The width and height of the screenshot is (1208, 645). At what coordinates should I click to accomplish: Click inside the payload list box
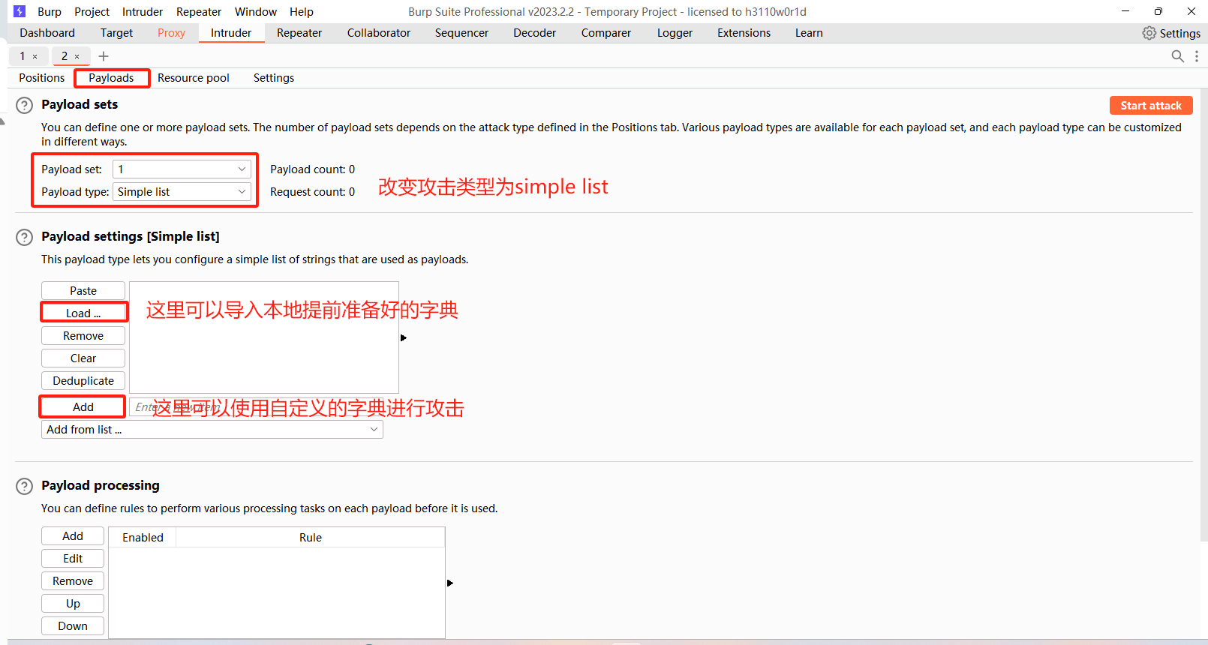264,337
